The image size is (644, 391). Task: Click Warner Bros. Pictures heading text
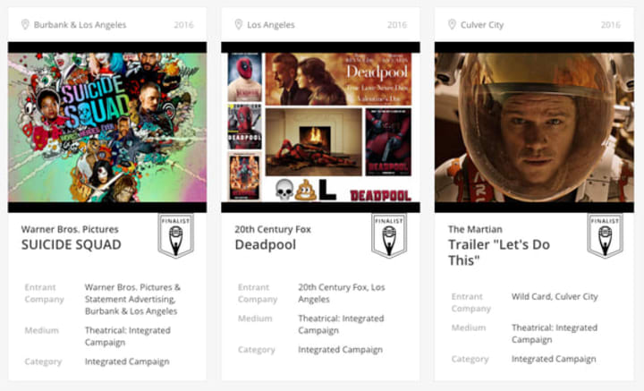[70, 229]
